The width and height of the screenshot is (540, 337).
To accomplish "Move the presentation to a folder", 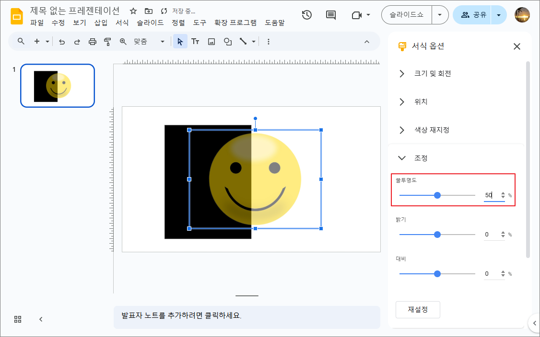I will 149,11.
